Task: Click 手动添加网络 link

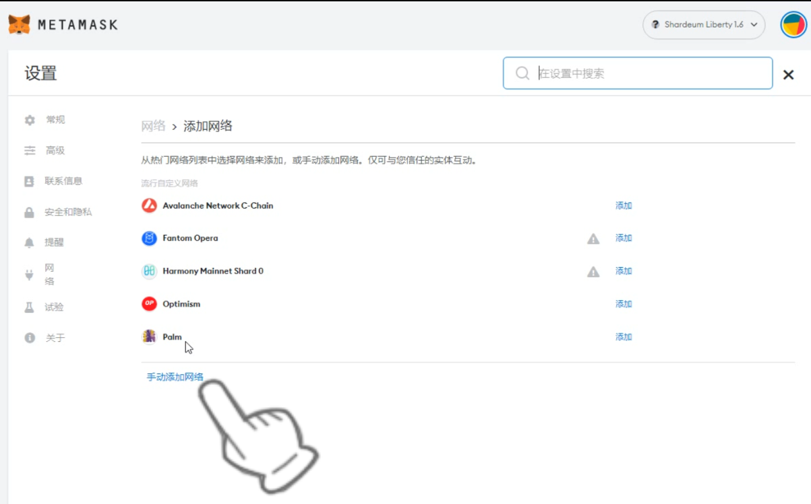Action: coord(175,377)
